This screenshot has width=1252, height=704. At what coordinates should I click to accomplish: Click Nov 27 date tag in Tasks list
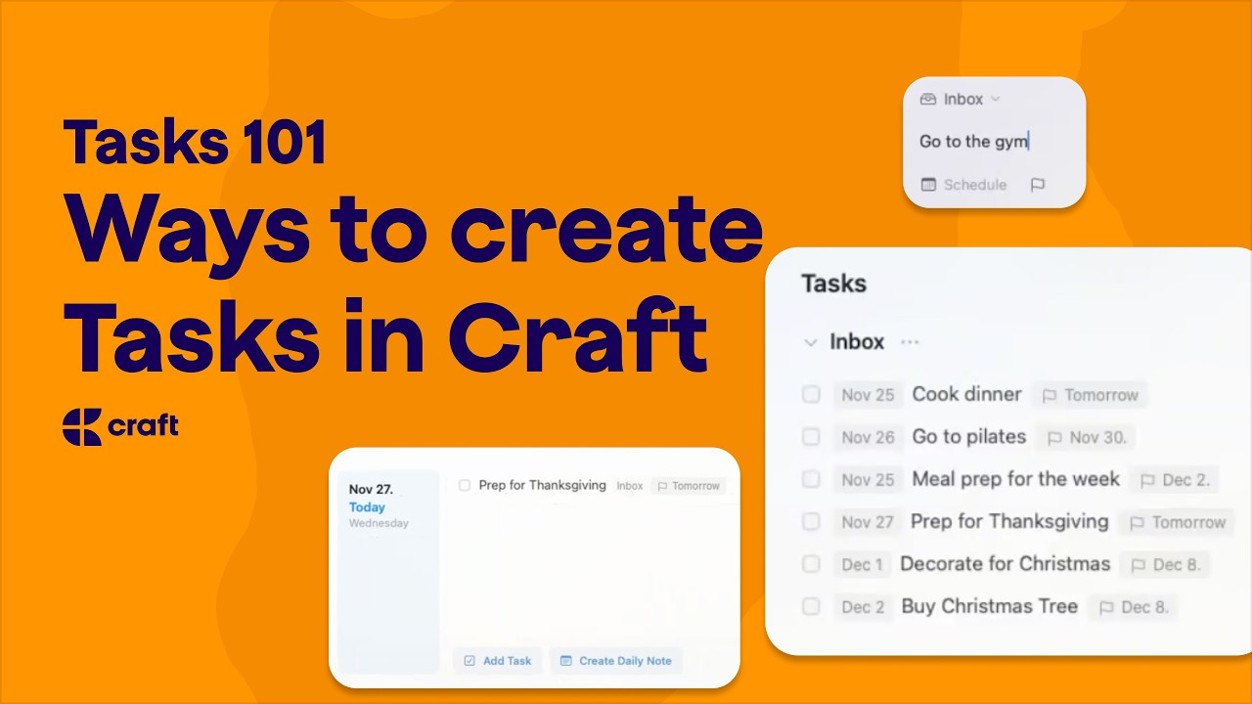869,522
